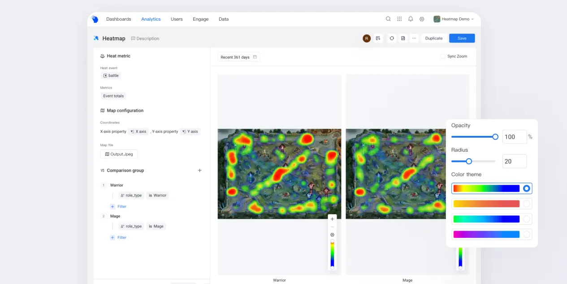
Task: Click the Radius slider handle
Action: coord(469,161)
